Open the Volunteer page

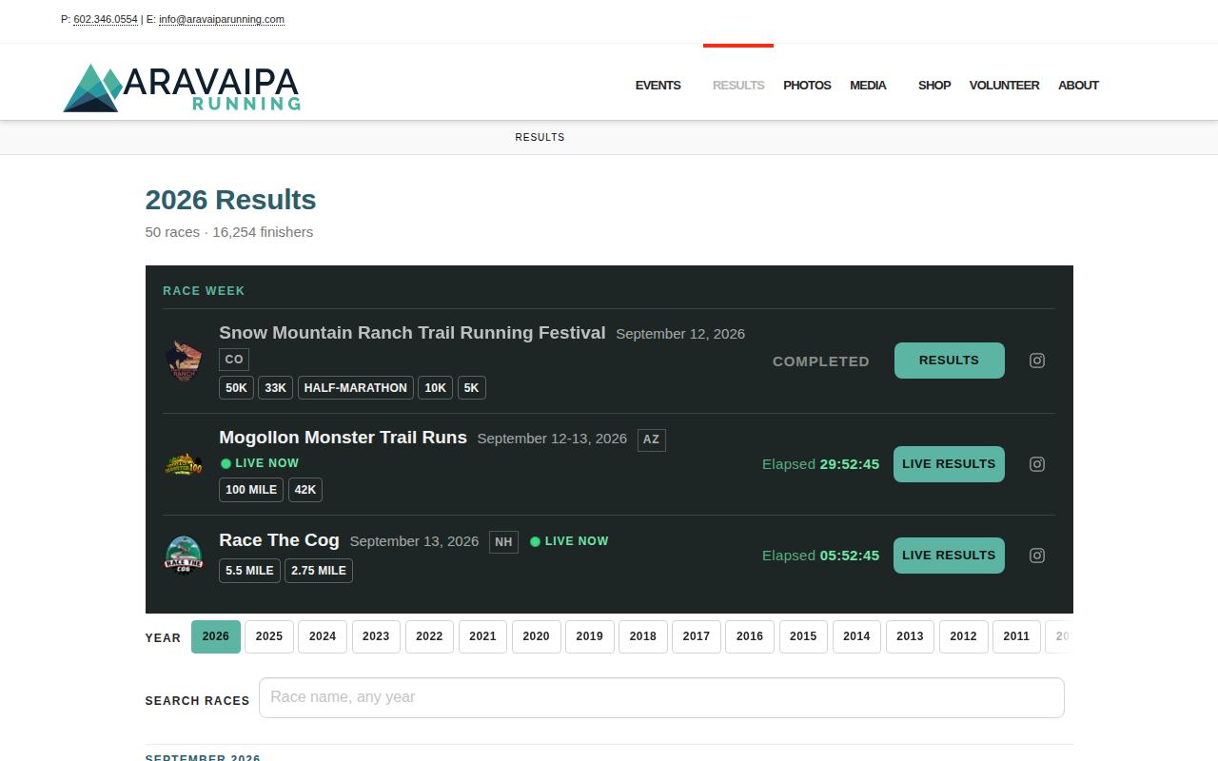pos(1004,85)
